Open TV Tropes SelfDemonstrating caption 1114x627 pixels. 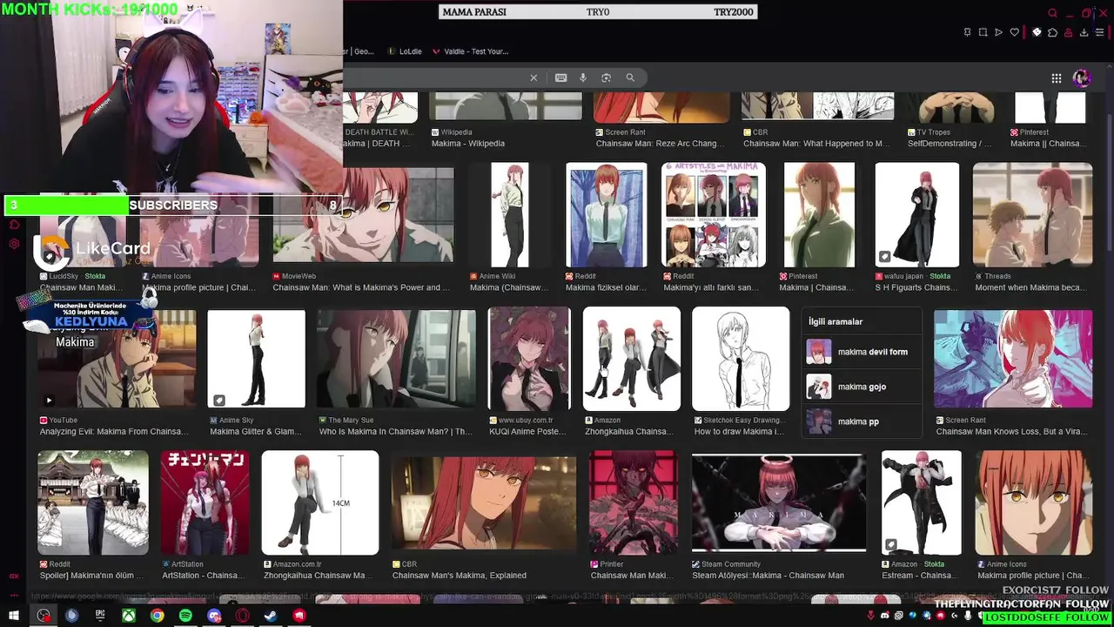(x=950, y=144)
